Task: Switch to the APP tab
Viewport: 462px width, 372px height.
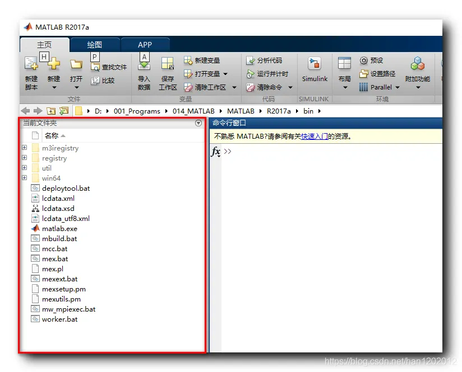Action: pyautogui.click(x=145, y=45)
